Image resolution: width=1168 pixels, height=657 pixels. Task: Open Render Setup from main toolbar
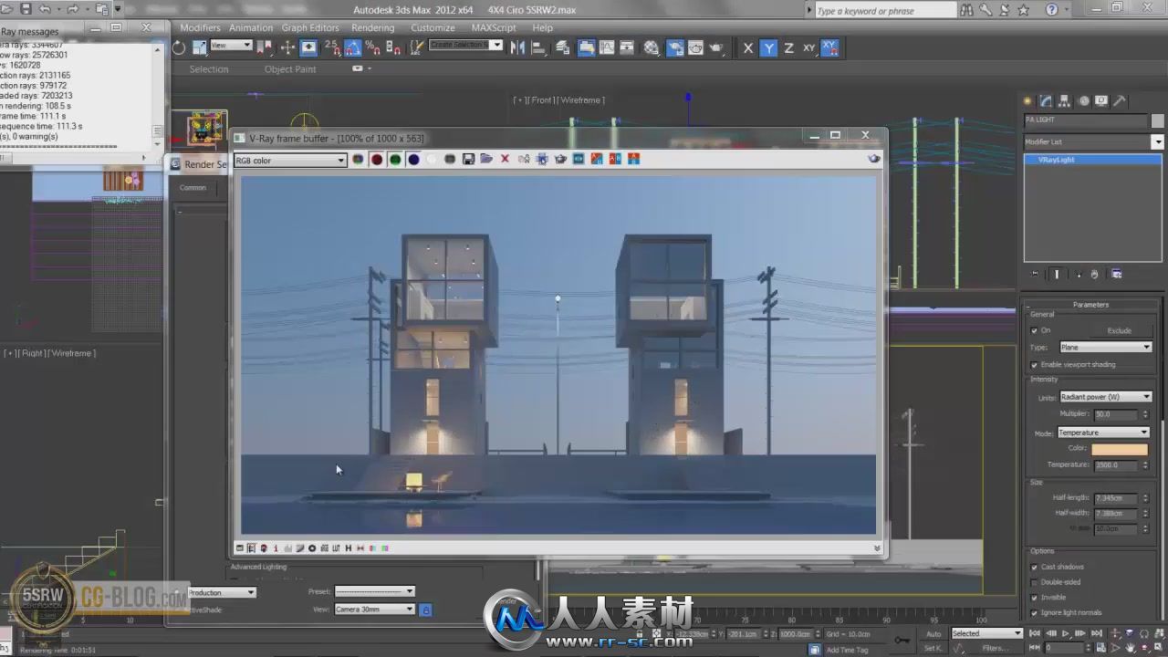coord(675,47)
